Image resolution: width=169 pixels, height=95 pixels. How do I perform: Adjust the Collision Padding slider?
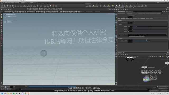point(150,23)
